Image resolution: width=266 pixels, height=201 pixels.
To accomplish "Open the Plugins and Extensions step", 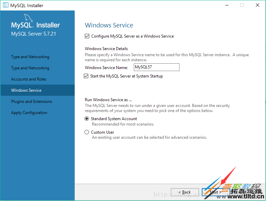I will [x=31, y=102].
